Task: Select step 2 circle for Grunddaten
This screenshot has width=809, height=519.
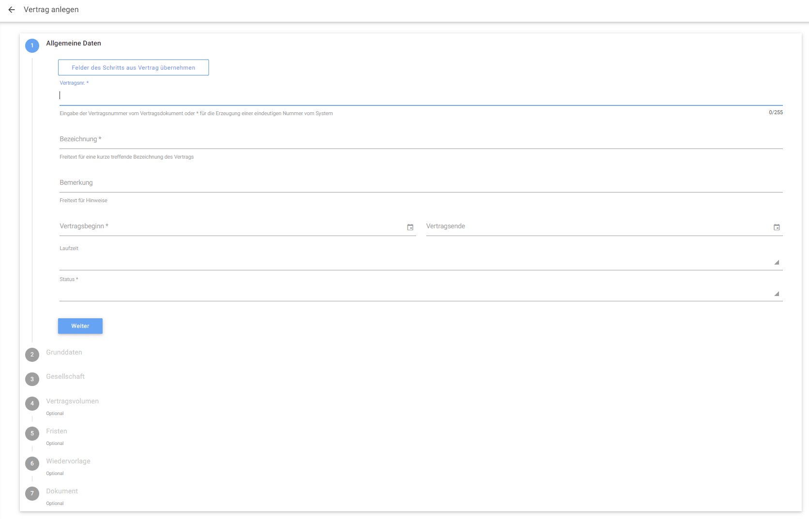Action: (32, 355)
